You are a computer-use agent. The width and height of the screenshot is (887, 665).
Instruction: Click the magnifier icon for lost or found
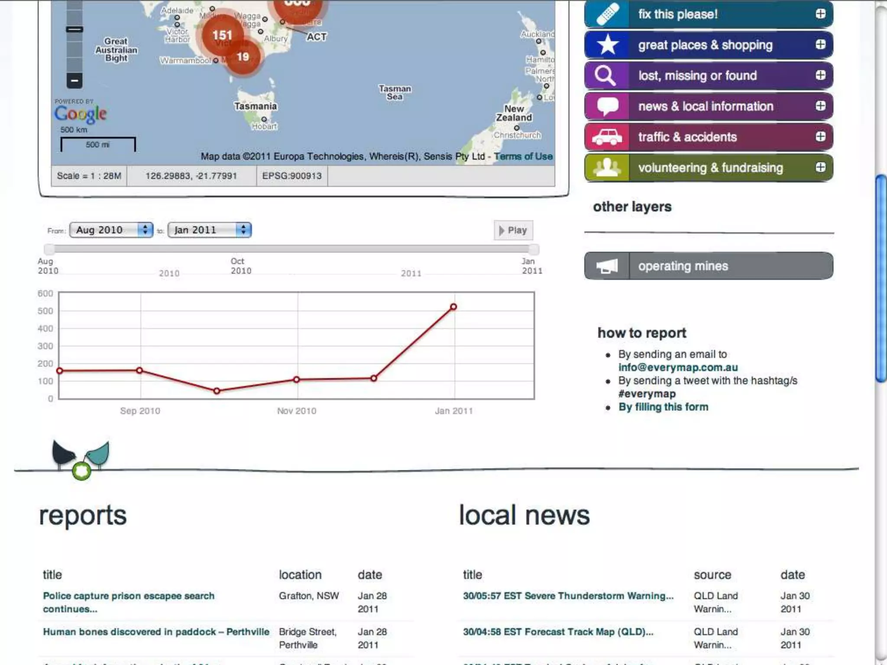pyautogui.click(x=605, y=76)
